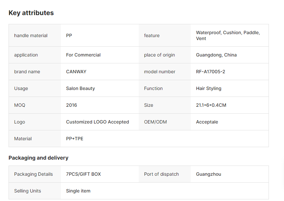Click the Port of dispatch label
The image size is (284, 201).
161,174
